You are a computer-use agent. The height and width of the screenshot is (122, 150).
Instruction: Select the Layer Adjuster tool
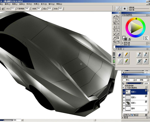tap(118, 16)
